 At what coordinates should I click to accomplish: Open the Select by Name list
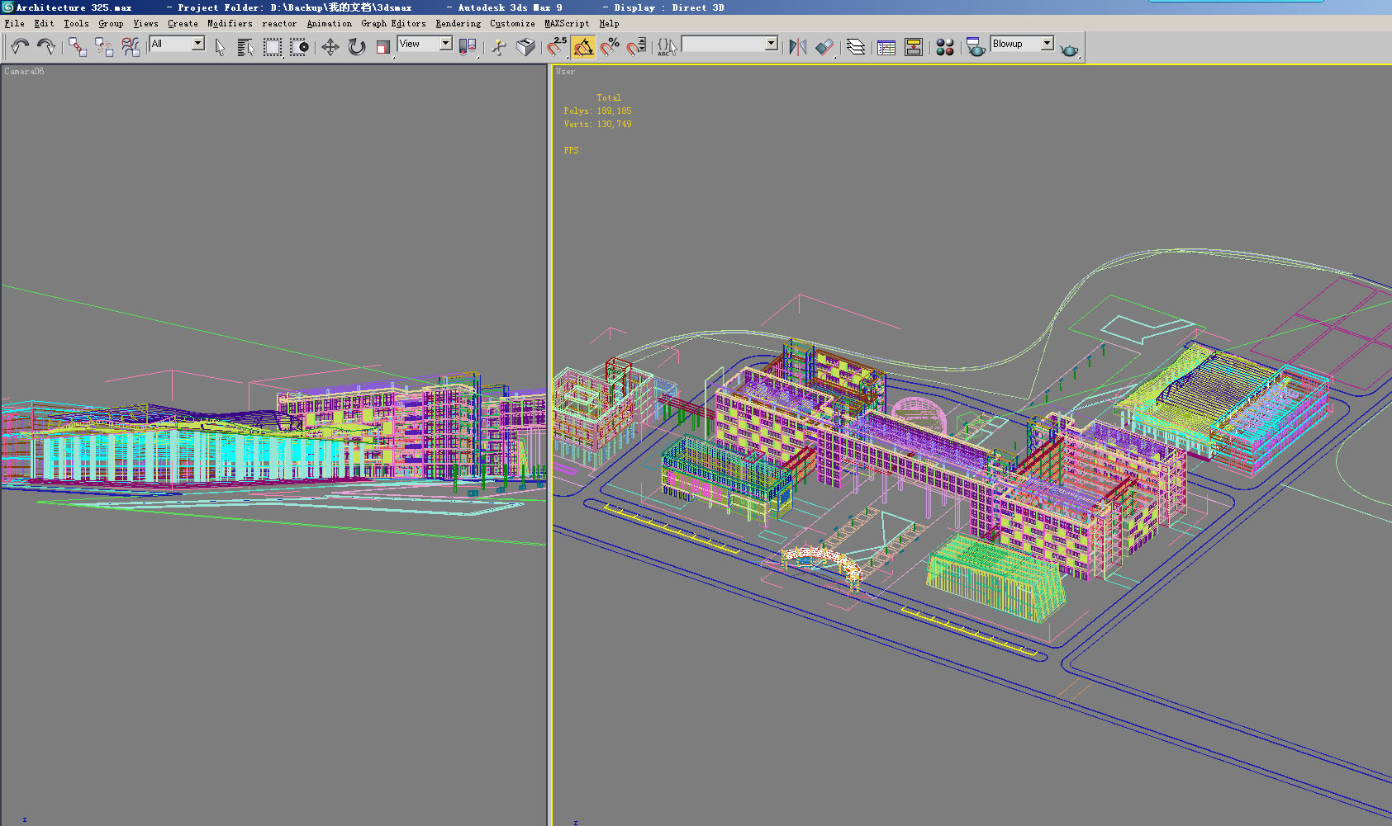coord(246,47)
